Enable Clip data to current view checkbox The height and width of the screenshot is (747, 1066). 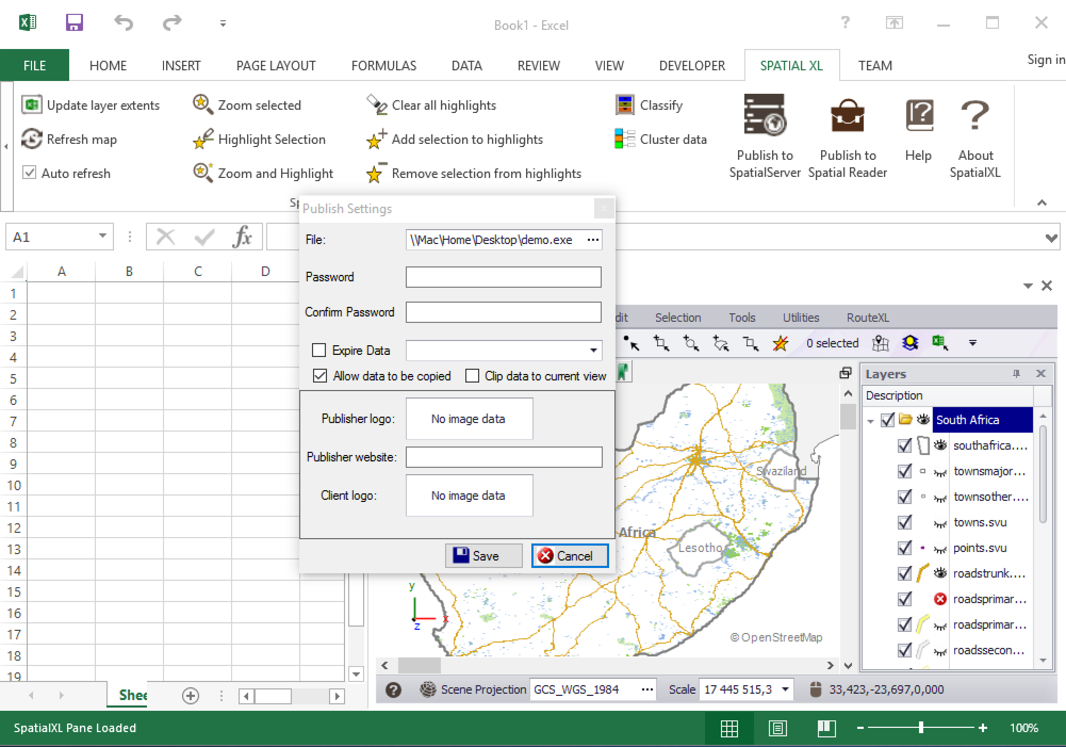coord(471,375)
